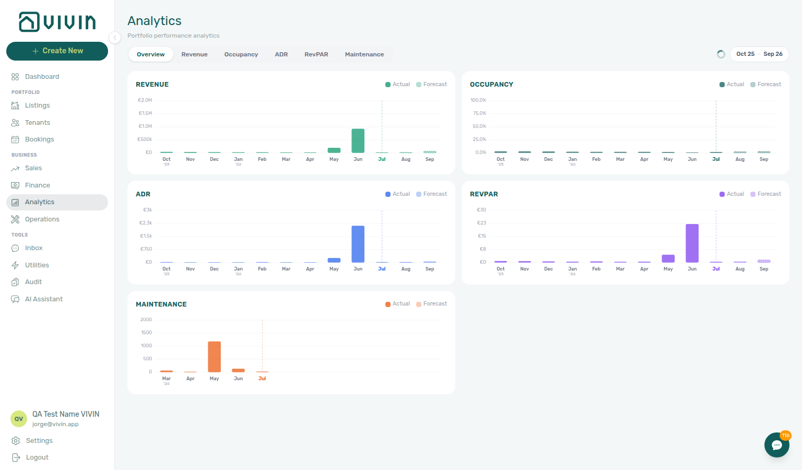802x470 pixels.
Task: Open Tenants page
Action: (x=57, y=123)
